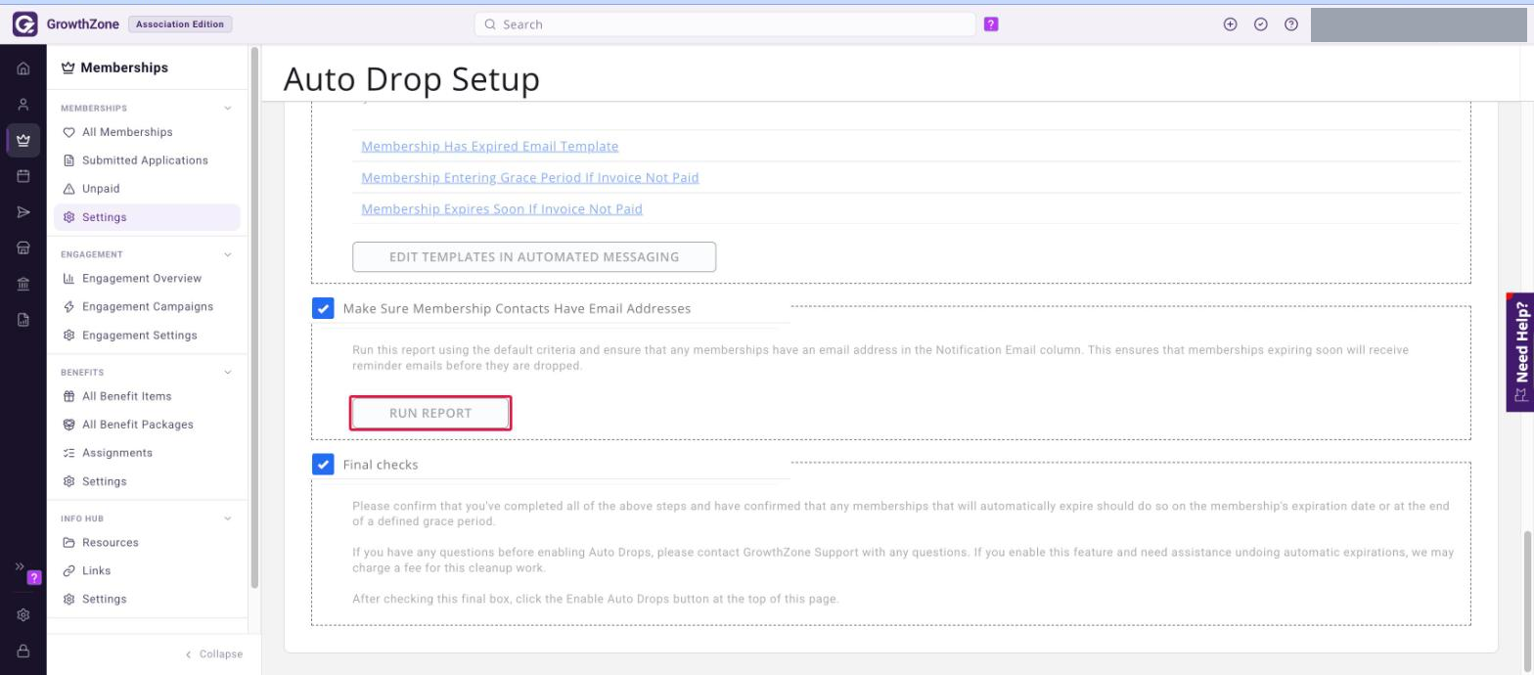1534x675 pixels.
Task: Click the Submitted Applications document icon
Action: coord(68,160)
